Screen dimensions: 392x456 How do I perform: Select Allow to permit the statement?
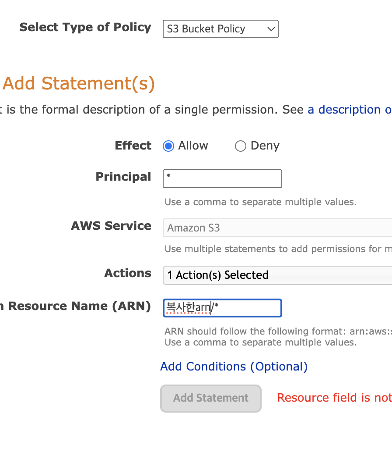(x=168, y=146)
